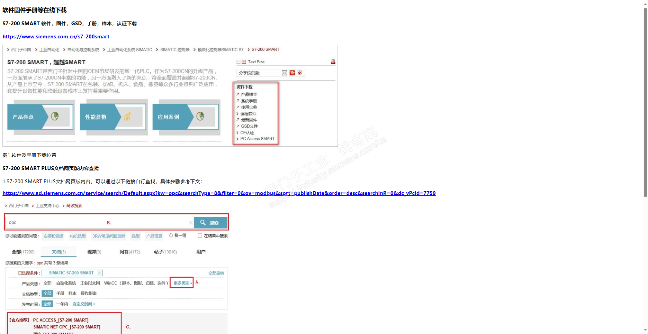Switch to the 视频(9) results tab
648x334 pixels.
click(x=94, y=252)
